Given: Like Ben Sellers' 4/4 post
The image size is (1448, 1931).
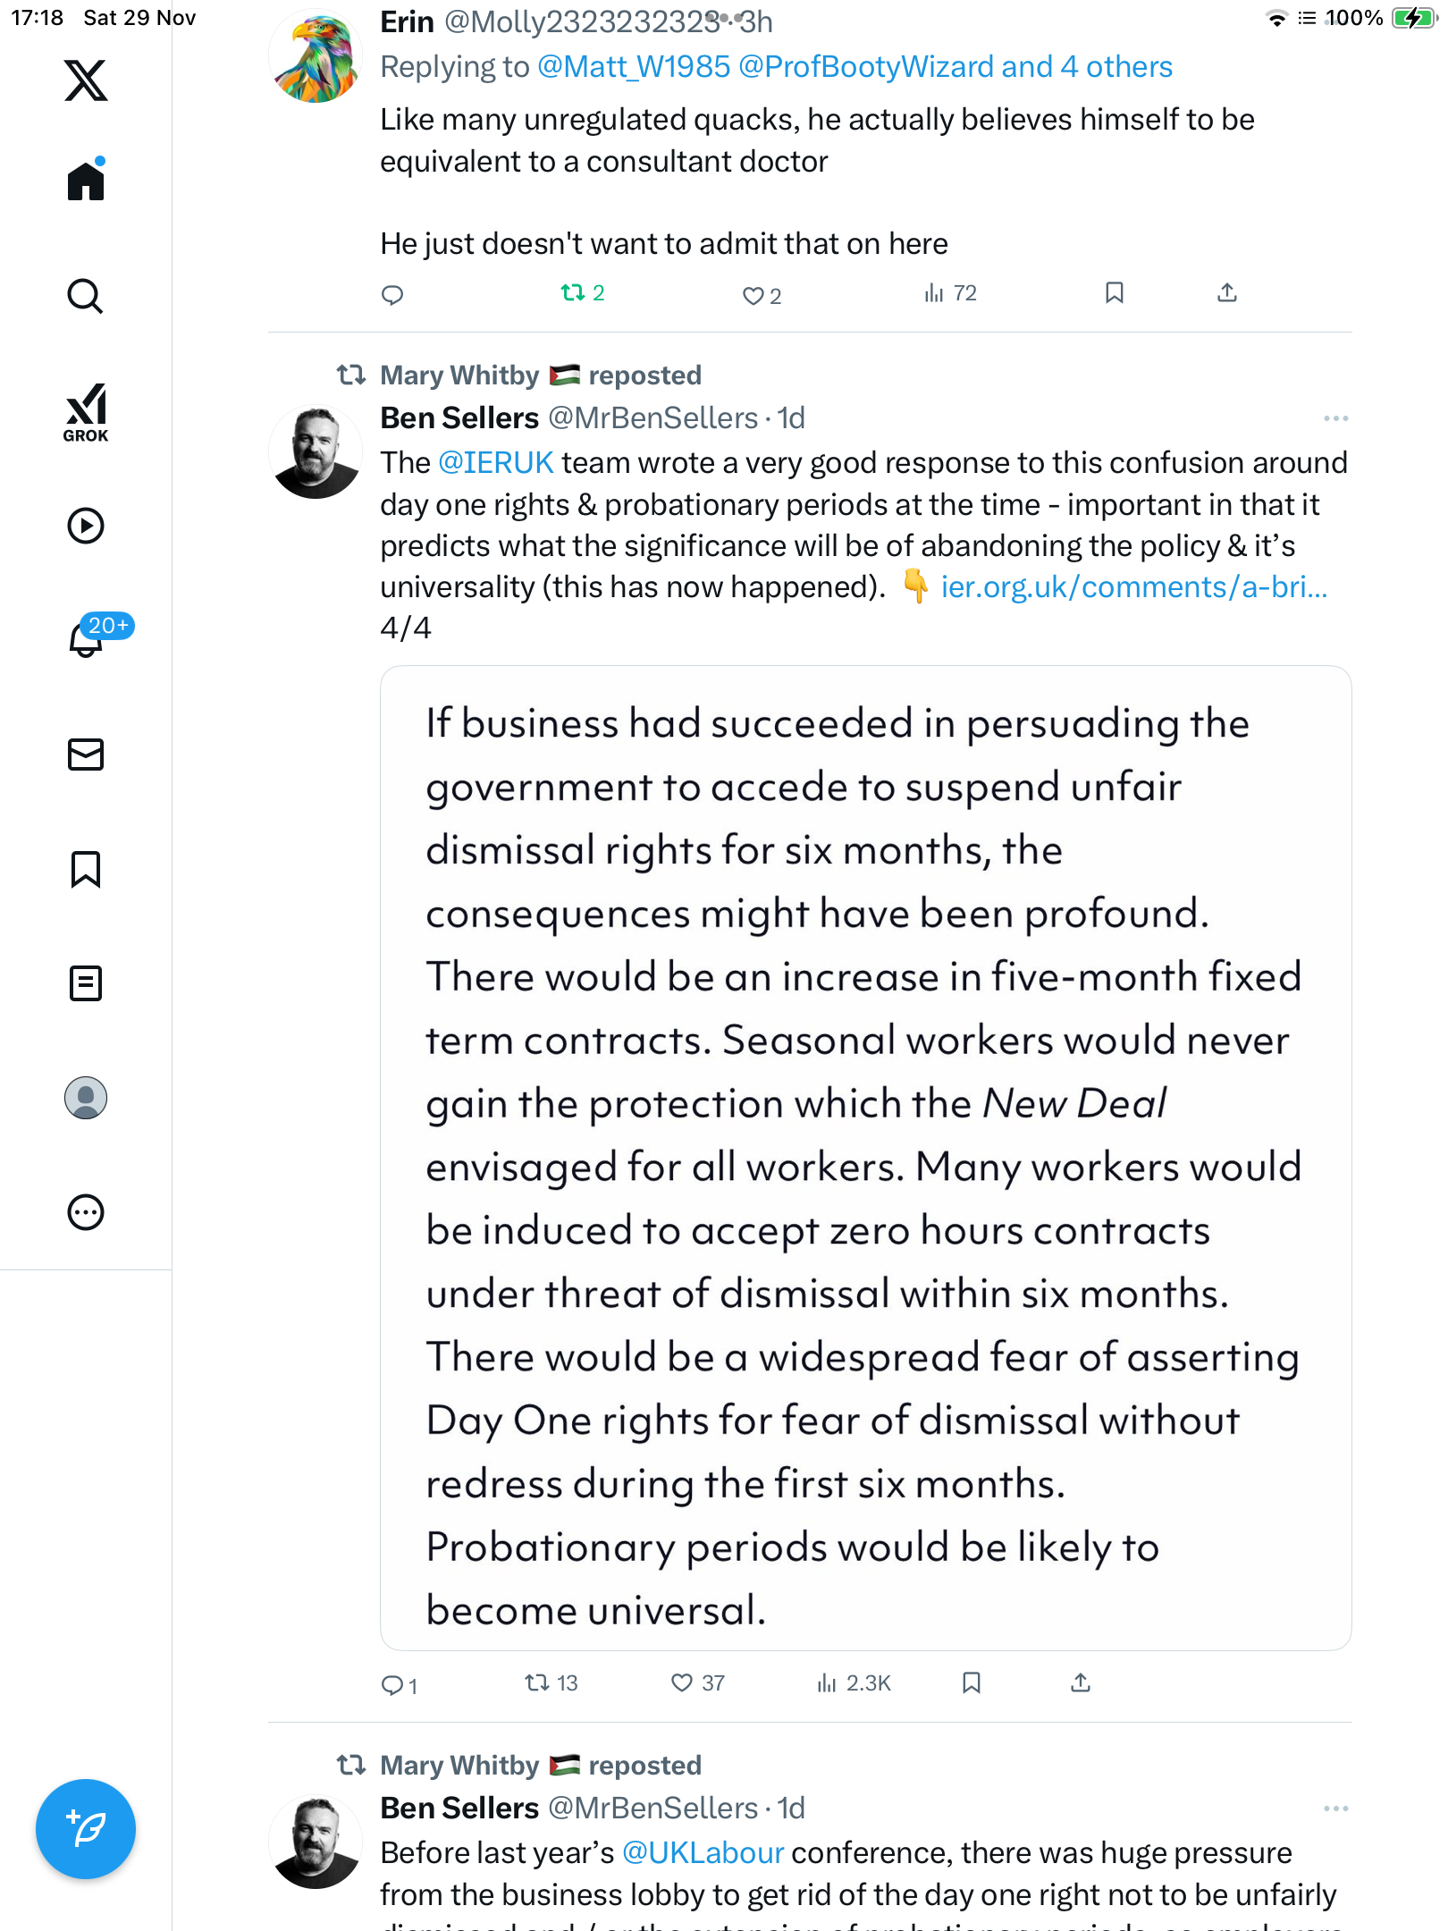Looking at the screenshot, I should (682, 1683).
